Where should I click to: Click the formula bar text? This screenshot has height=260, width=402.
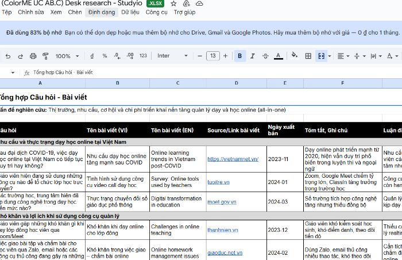point(63,72)
